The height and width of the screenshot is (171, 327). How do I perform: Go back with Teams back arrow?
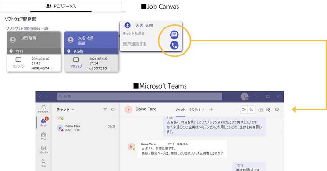pyautogui.click(x=40, y=96)
